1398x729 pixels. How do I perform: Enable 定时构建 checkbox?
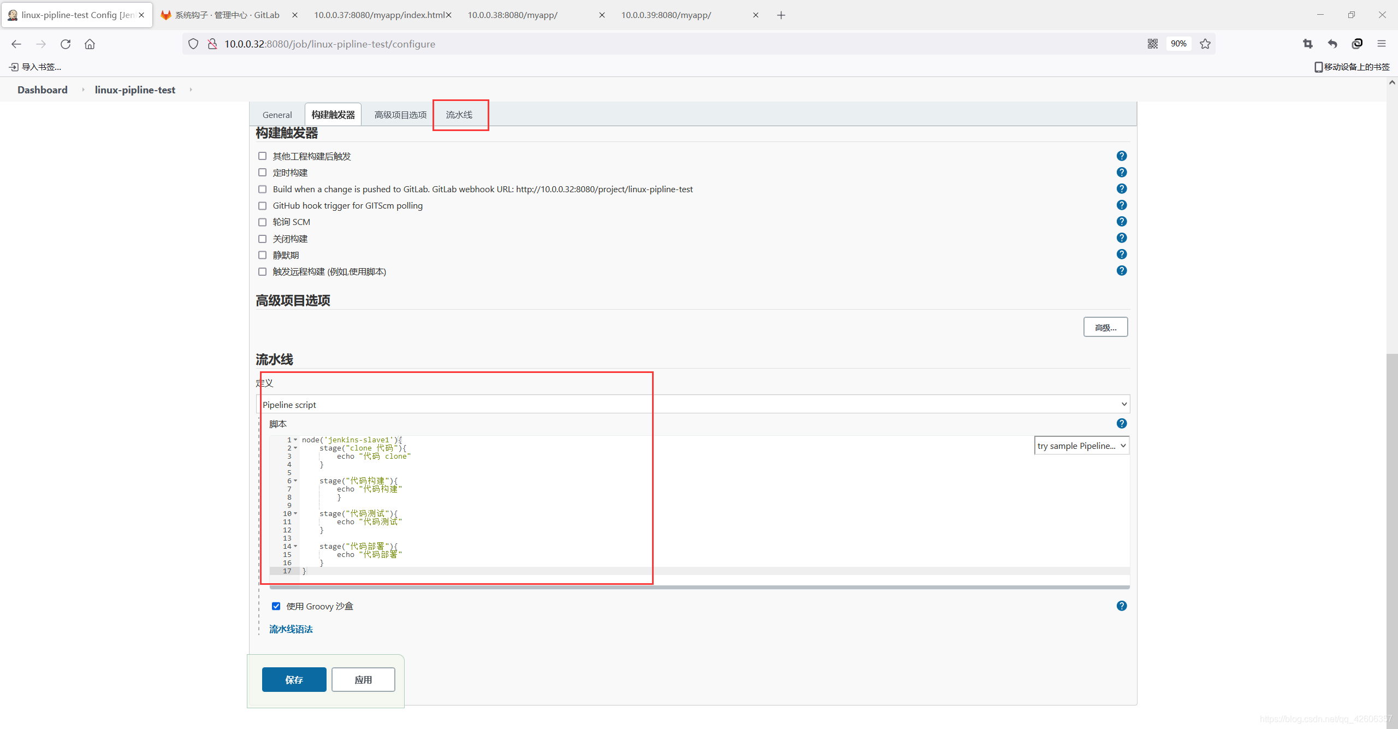(x=262, y=173)
